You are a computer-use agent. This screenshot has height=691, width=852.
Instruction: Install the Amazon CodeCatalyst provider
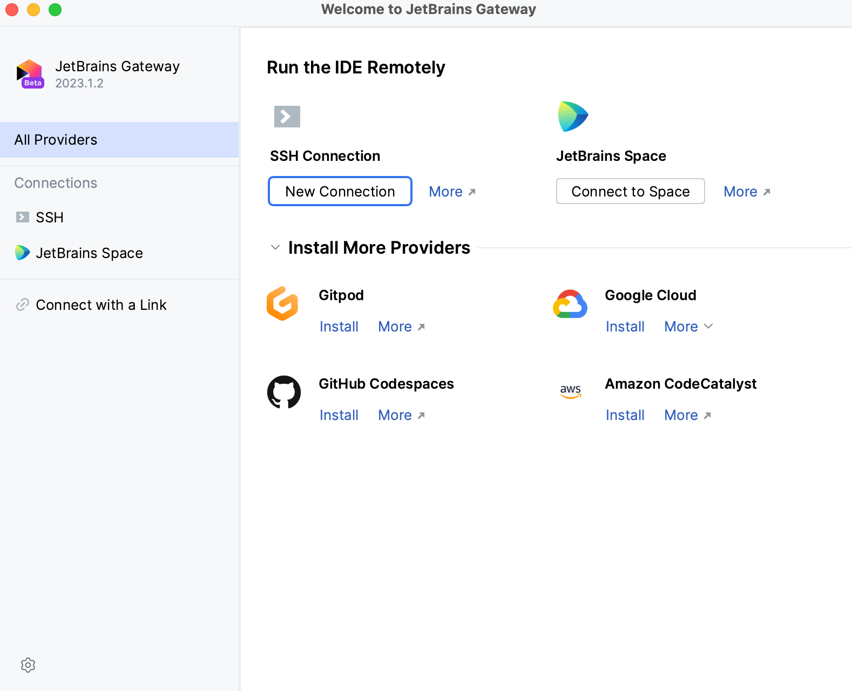click(x=625, y=415)
